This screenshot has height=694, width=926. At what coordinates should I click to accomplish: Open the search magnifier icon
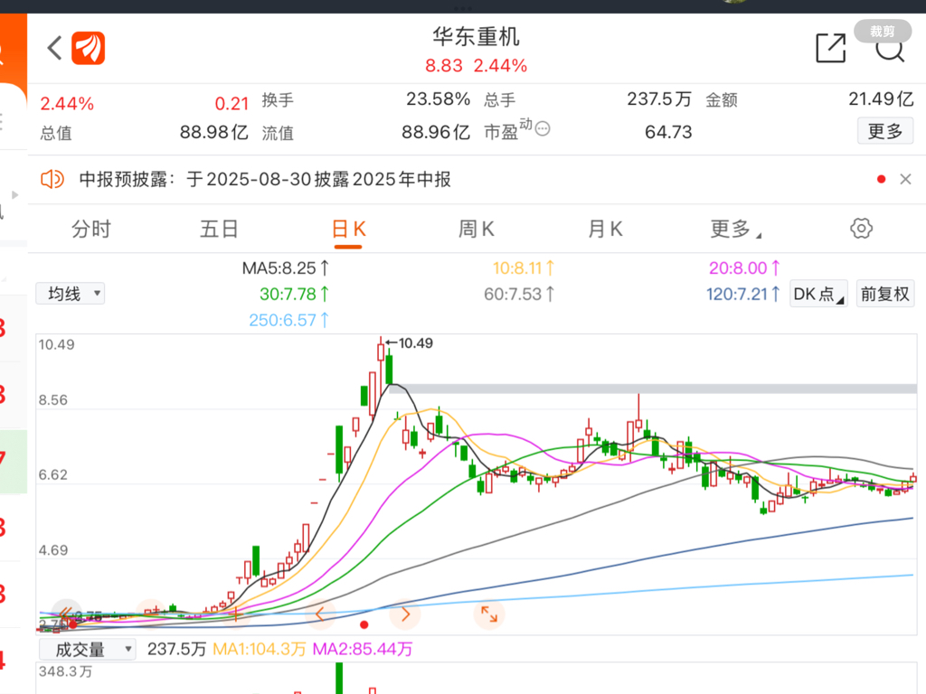click(890, 51)
